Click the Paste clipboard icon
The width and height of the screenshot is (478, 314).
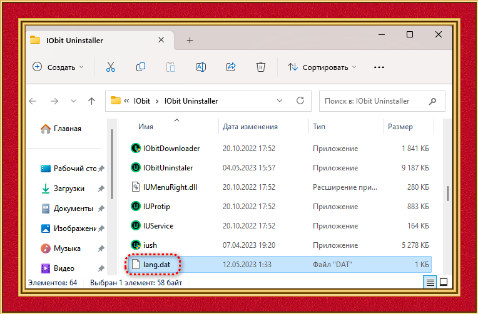[x=171, y=67]
